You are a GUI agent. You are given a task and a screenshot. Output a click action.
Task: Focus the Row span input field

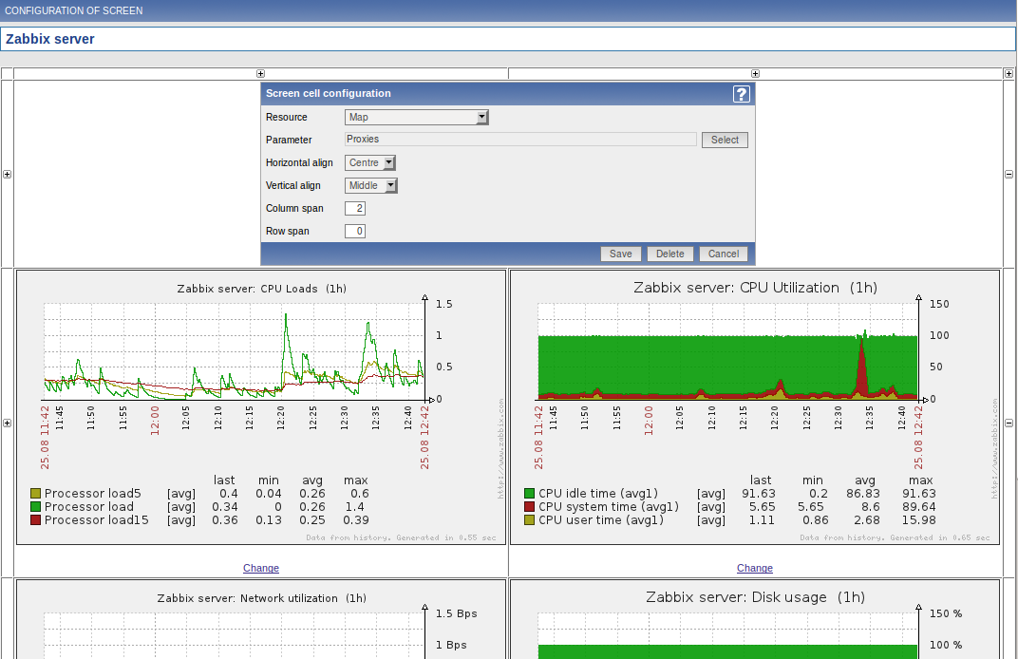point(355,231)
